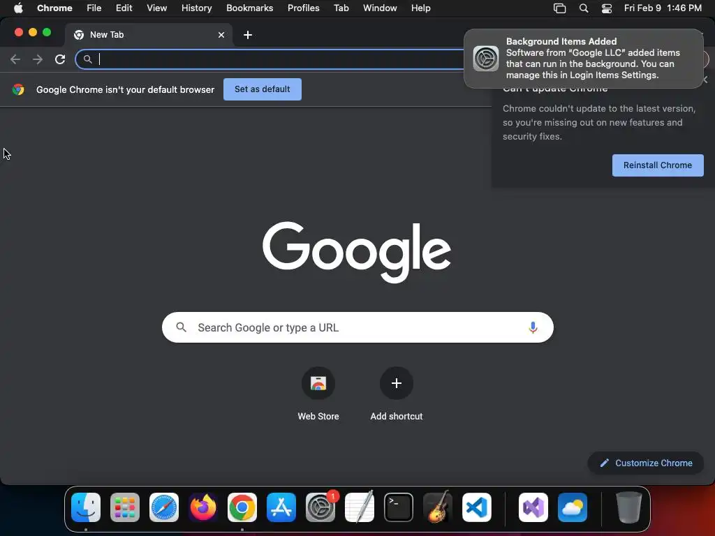Click the Add shortcut plus icon
This screenshot has width=715, height=536.
pyautogui.click(x=397, y=383)
